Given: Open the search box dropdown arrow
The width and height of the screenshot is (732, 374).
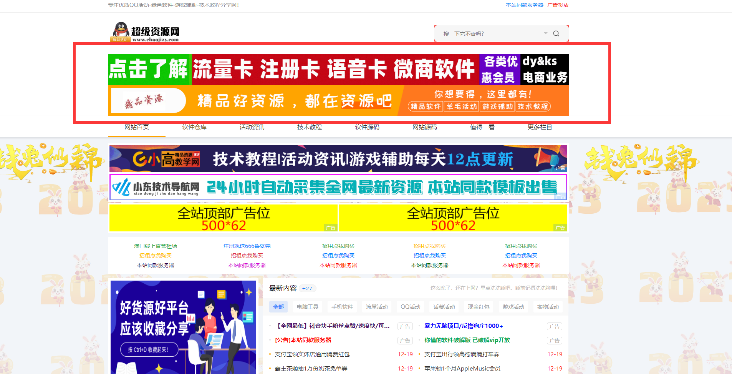Looking at the screenshot, I should [x=545, y=33].
